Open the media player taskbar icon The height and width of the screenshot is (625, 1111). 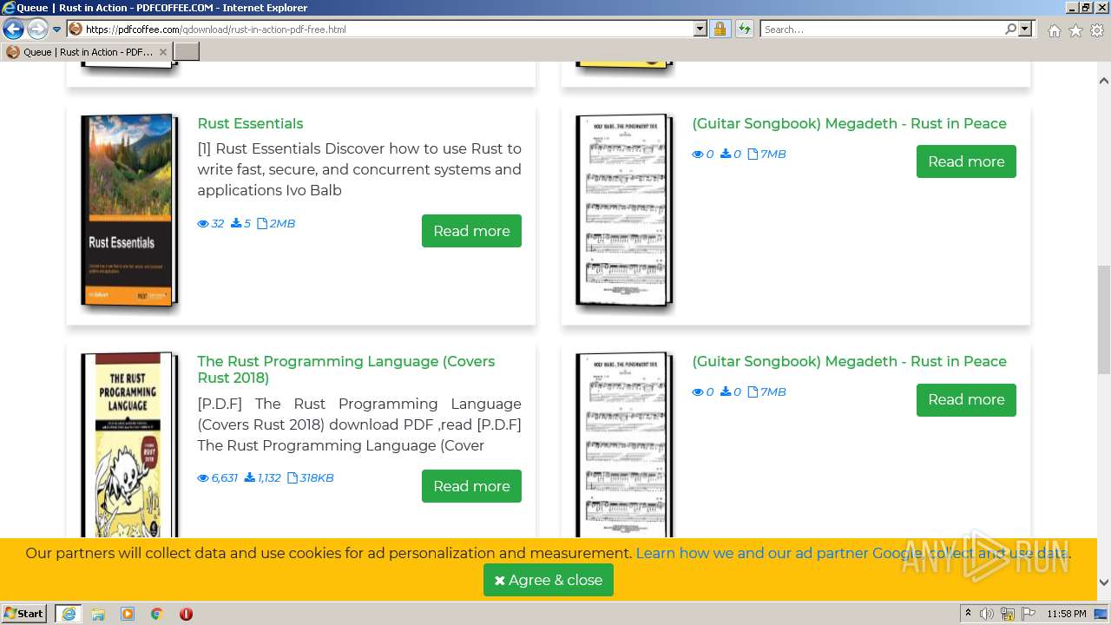[x=128, y=614]
